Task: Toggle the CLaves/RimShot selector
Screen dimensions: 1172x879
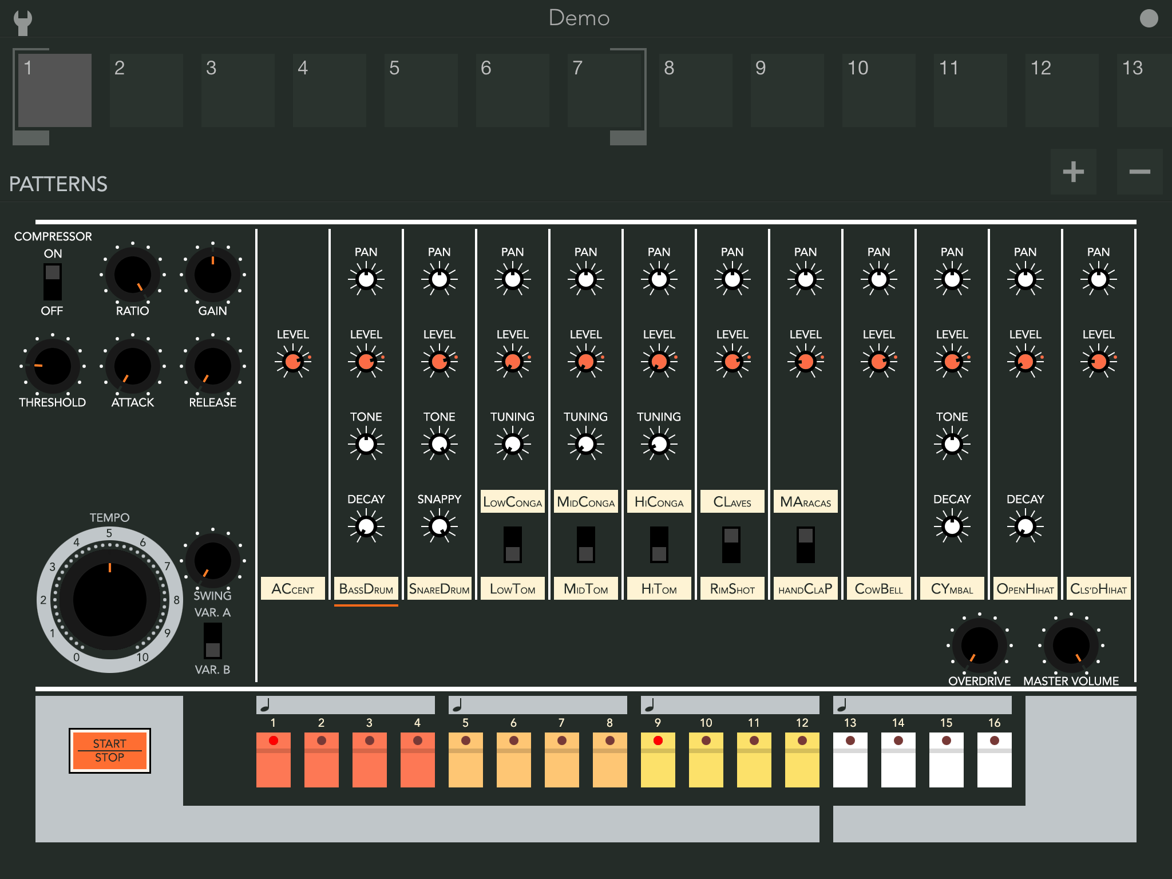Action: tap(732, 545)
